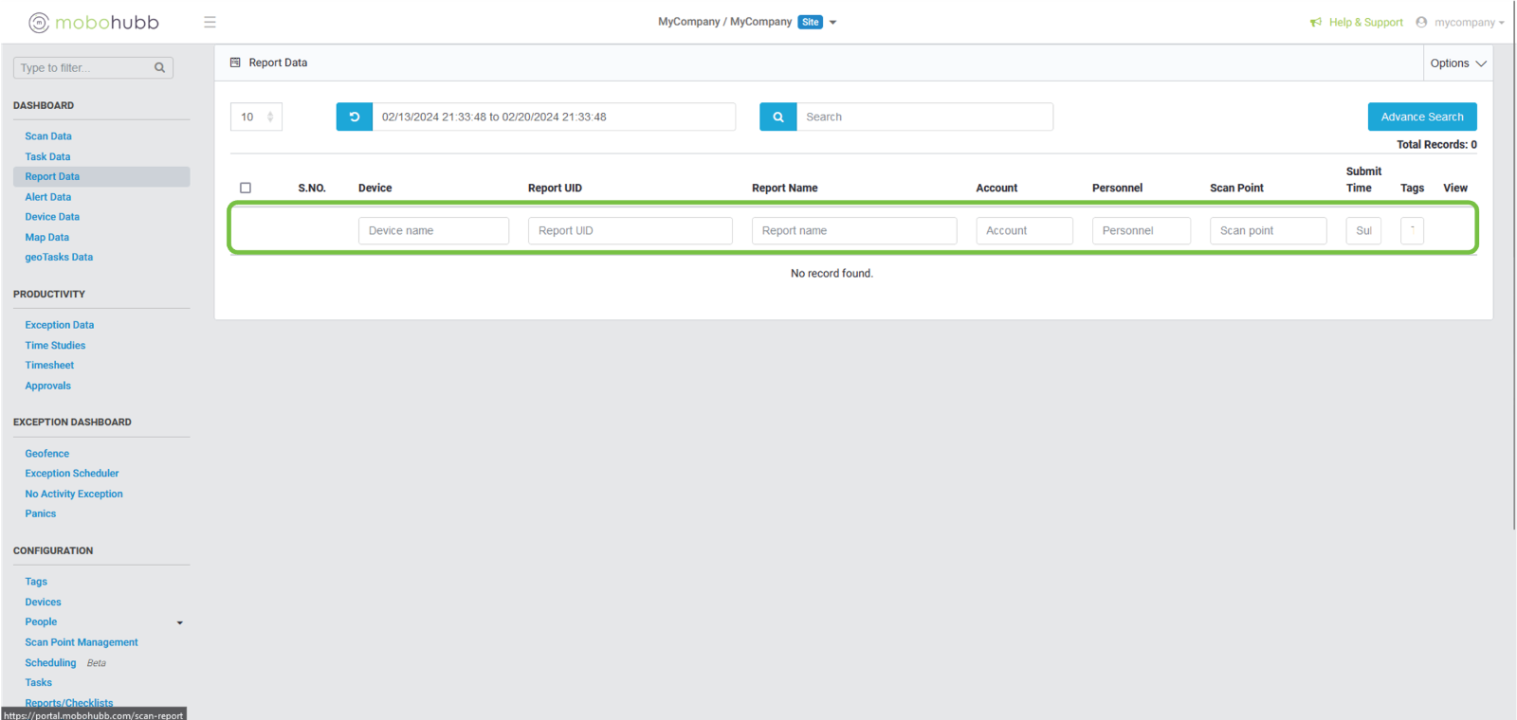Screen dimensions: 1517x720
Task: Check the select-all rows checkbox
Action: click(x=246, y=188)
